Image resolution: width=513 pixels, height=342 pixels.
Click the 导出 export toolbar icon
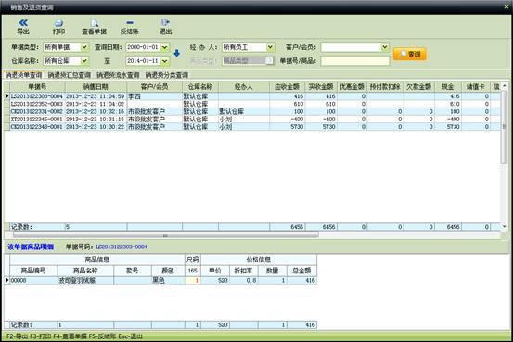click(x=23, y=27)
